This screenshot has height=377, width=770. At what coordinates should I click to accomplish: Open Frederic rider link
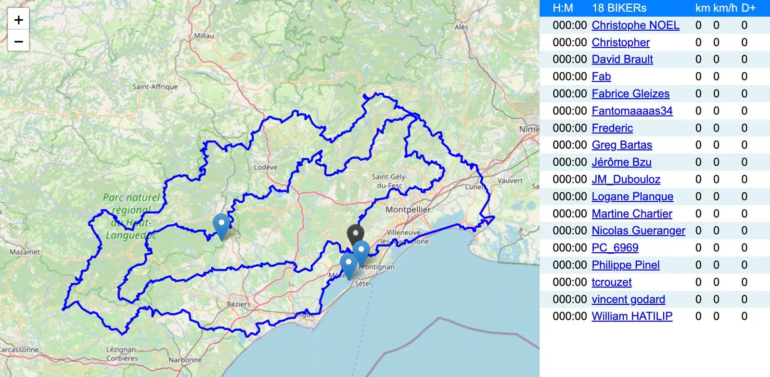pos(612,128)
